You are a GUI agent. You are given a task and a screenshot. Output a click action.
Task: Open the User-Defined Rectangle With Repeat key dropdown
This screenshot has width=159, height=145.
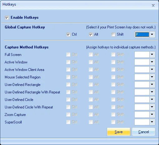152,92
